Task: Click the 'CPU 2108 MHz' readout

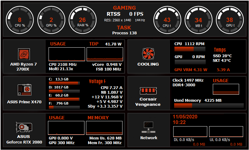Action: point(63,65)
